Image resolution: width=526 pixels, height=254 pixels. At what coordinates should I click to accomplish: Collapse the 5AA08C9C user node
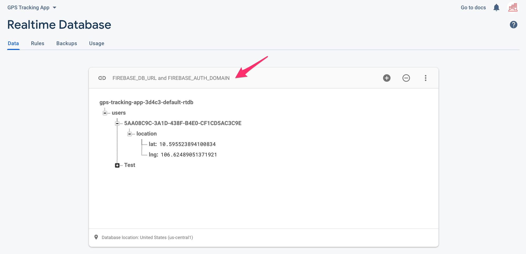click(117, 123)
